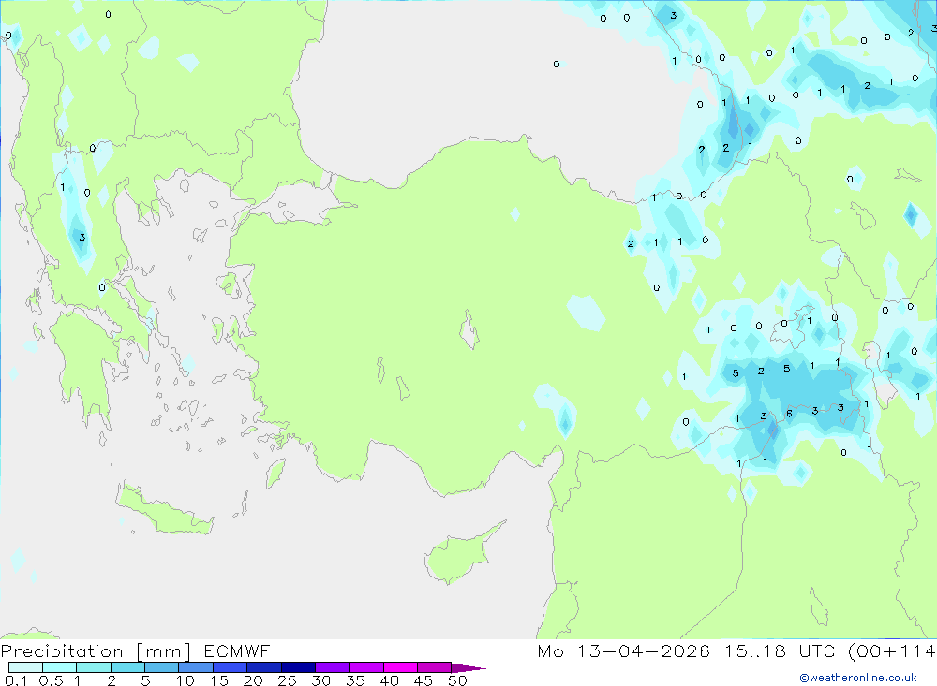Click legend scale label '0.5'
The image size is (937, 686).
click(52, 680)
